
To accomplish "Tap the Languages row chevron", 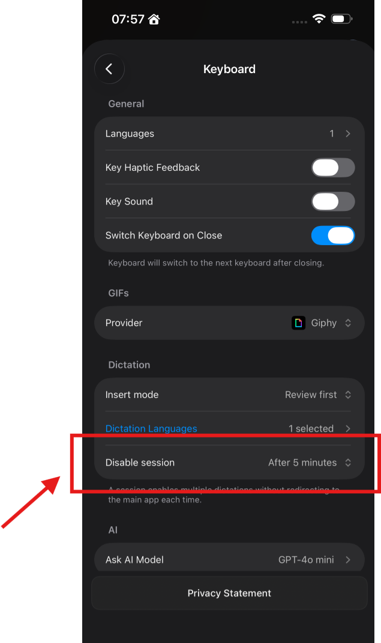I will coord(348,134).
